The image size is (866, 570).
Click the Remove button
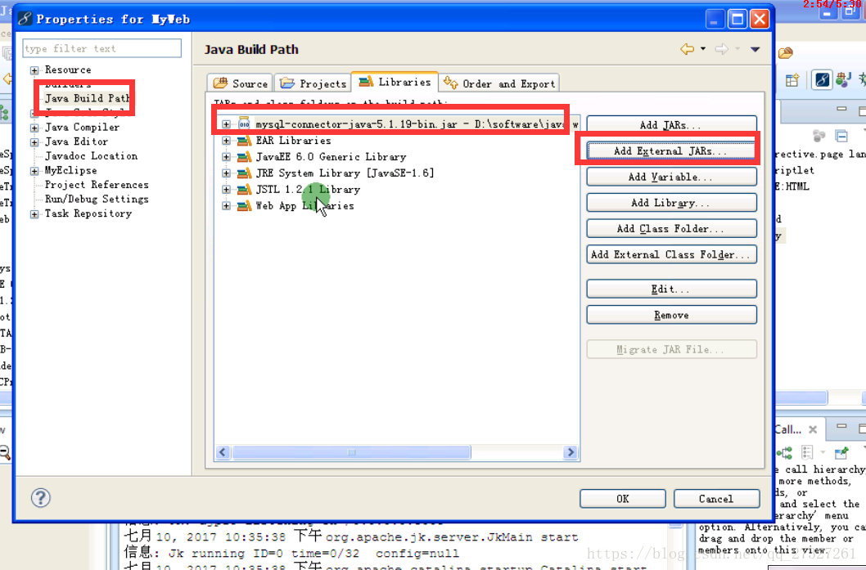click(671, 315)
